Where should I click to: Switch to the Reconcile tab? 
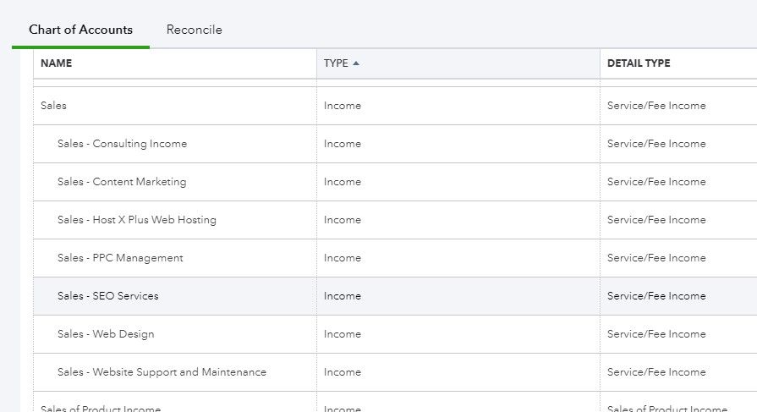(x=194, y=30)
